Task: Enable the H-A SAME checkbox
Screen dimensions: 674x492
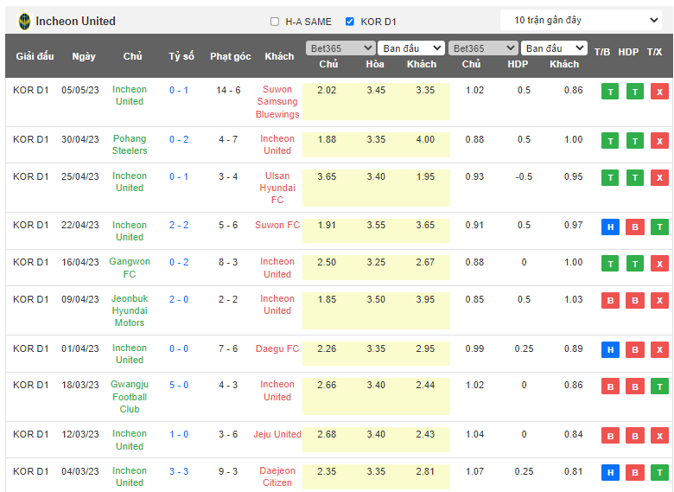Action: [275, 22]
